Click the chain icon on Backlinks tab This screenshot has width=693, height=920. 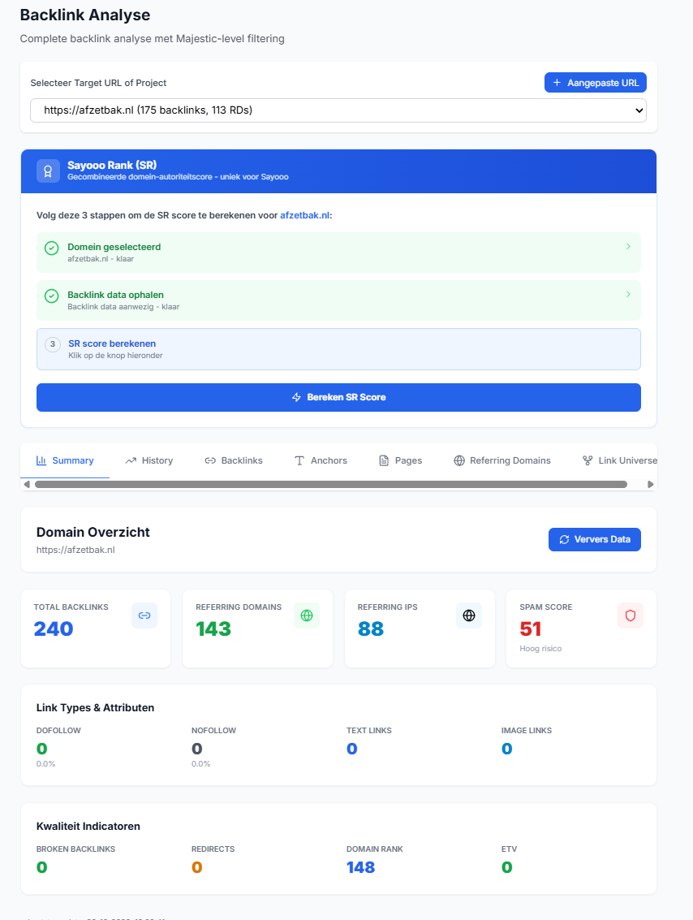pyautogui.click(x=210, y=460)
